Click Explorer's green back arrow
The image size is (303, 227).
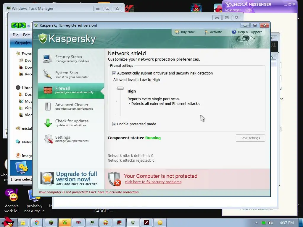(x=15, y=25)
